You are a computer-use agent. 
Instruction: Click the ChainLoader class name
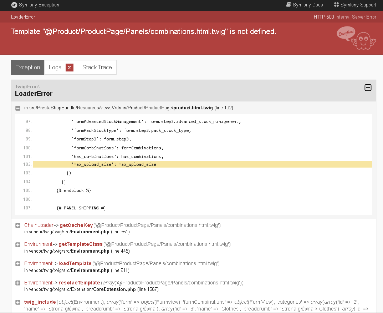[39, 225]
